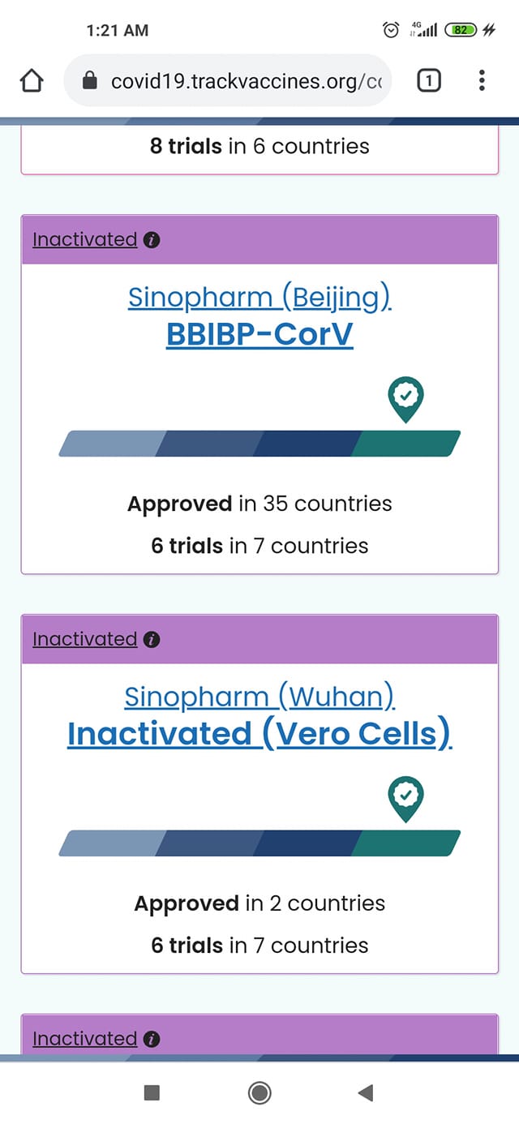
Task: Tap the info icon beside Inactivated above BBIBP-CorV
Action: click(151, 240)
